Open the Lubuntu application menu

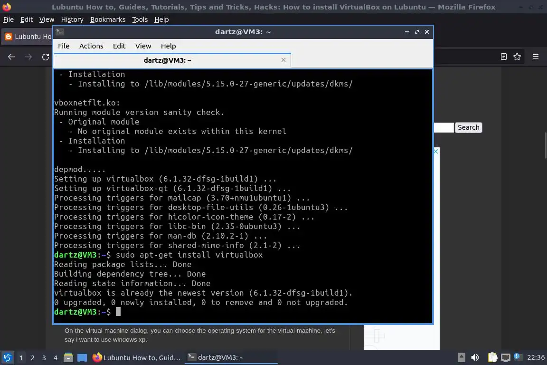pos(7,357)
